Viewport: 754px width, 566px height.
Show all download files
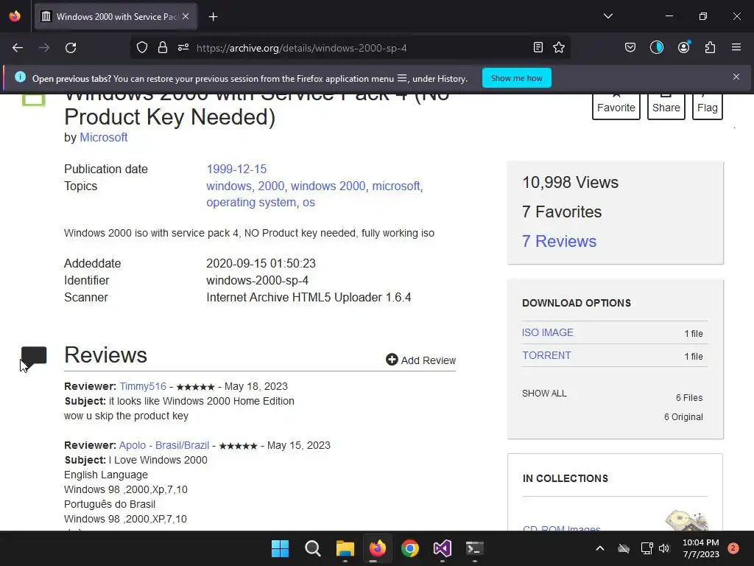[544, 394]
